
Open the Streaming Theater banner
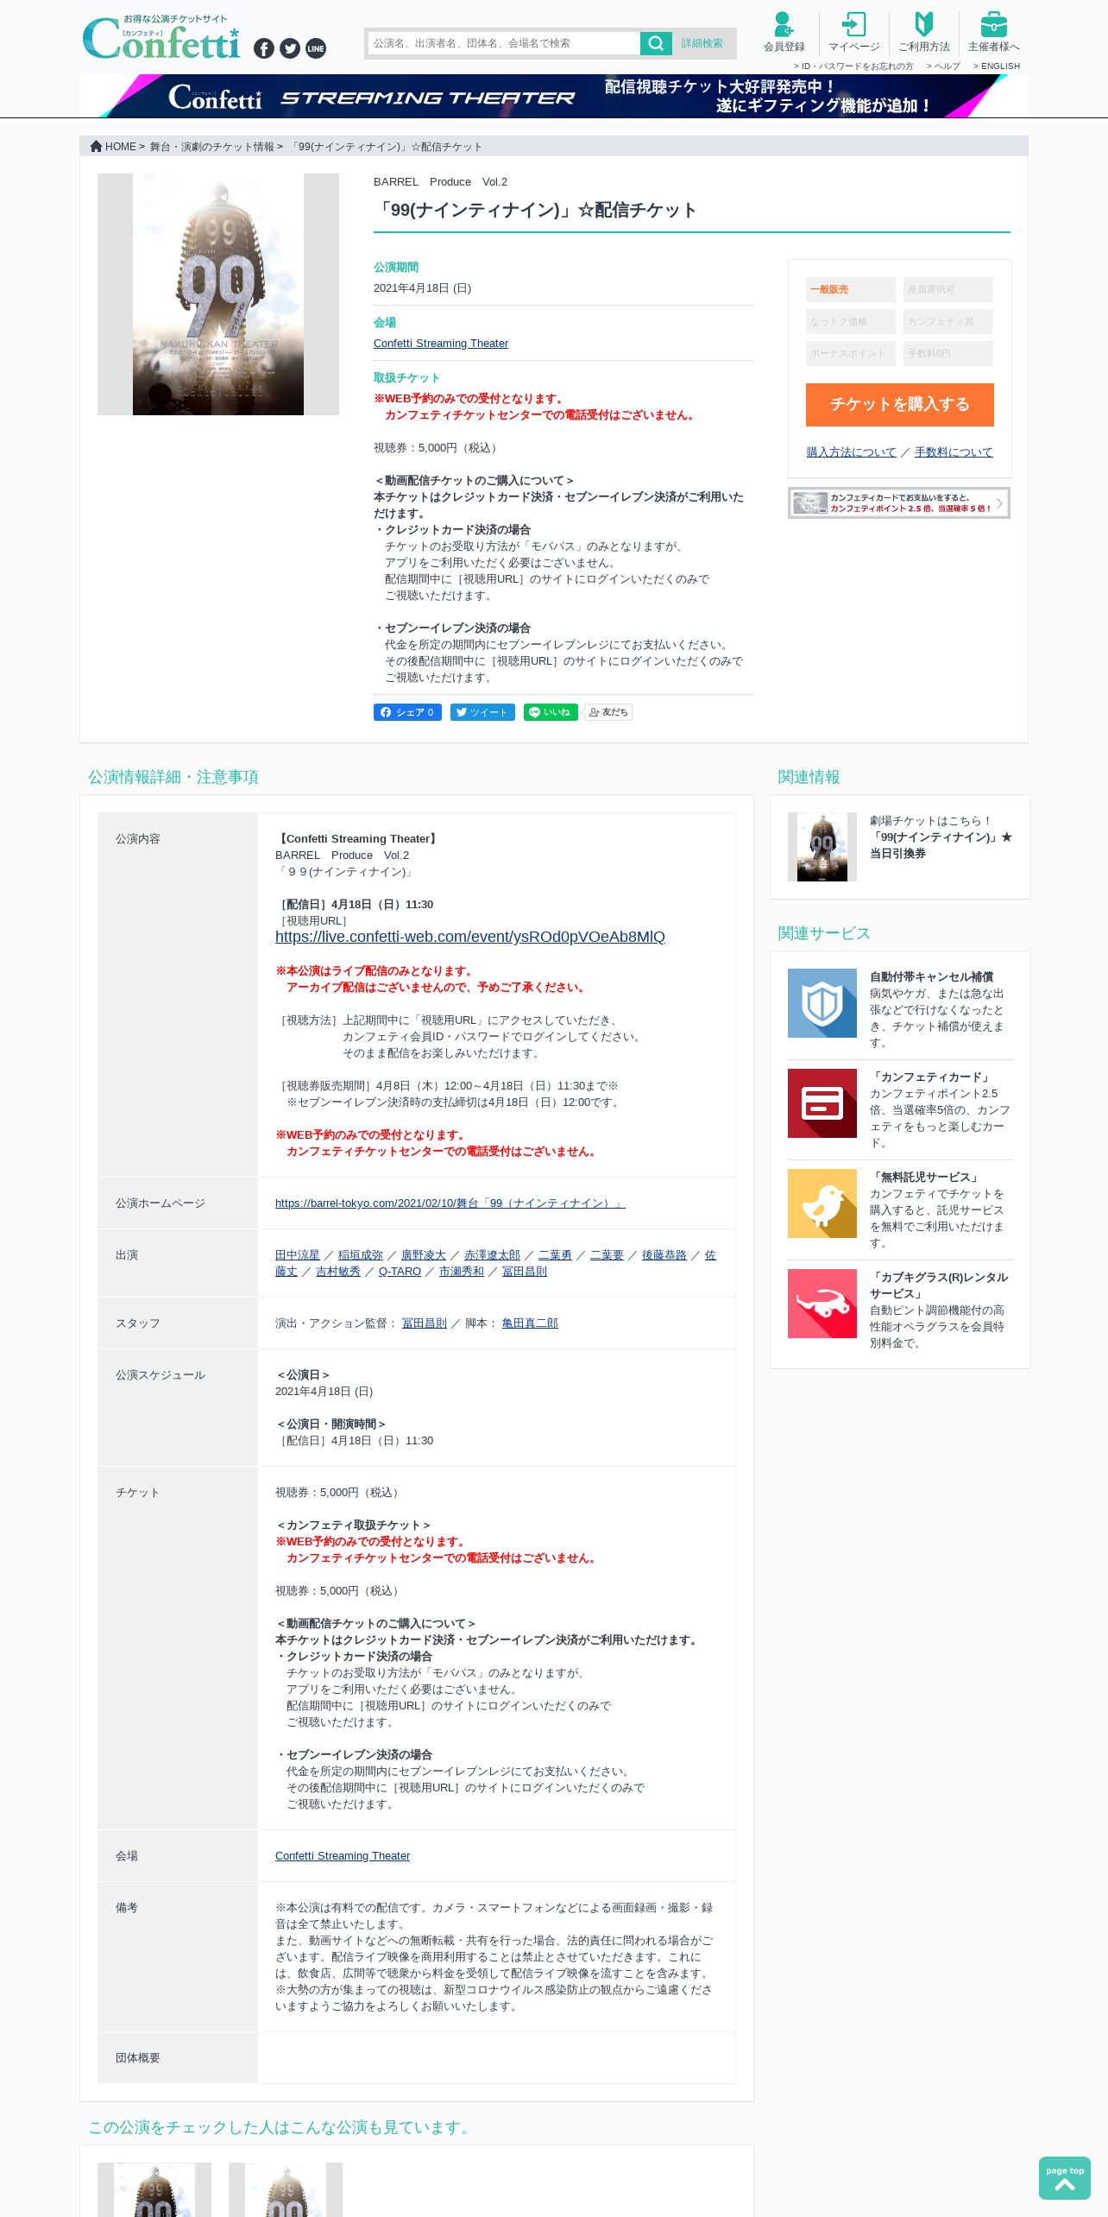pyautogui.click(x=553, y=96)
